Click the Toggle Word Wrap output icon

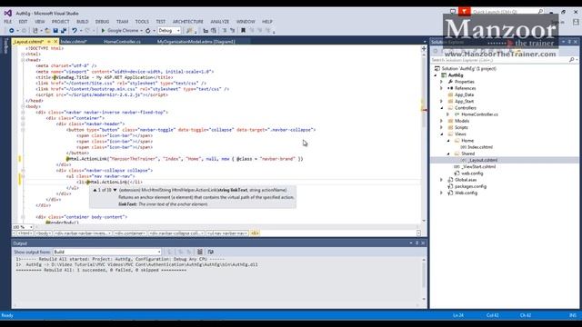(210, 253)
